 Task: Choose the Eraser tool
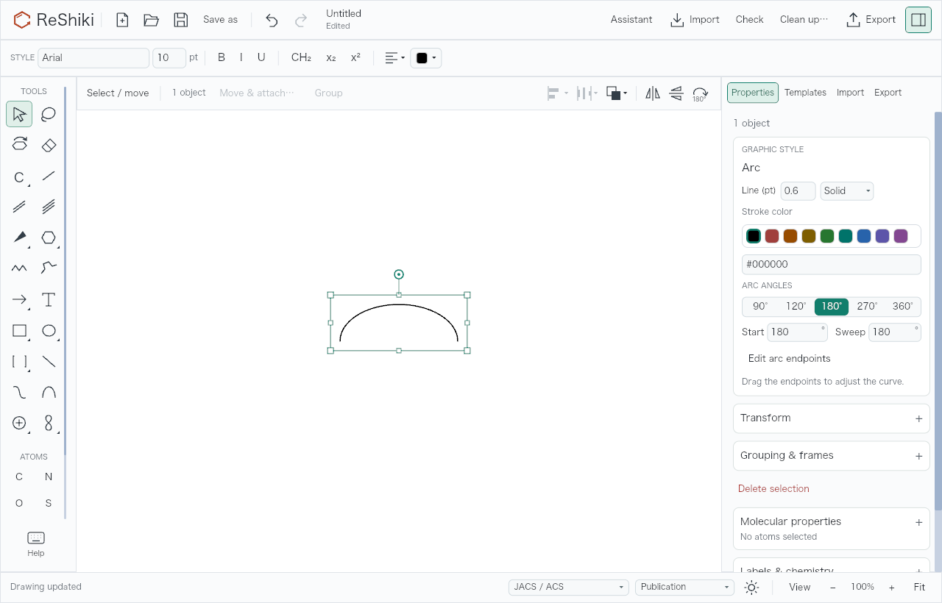tap(49, 145)
